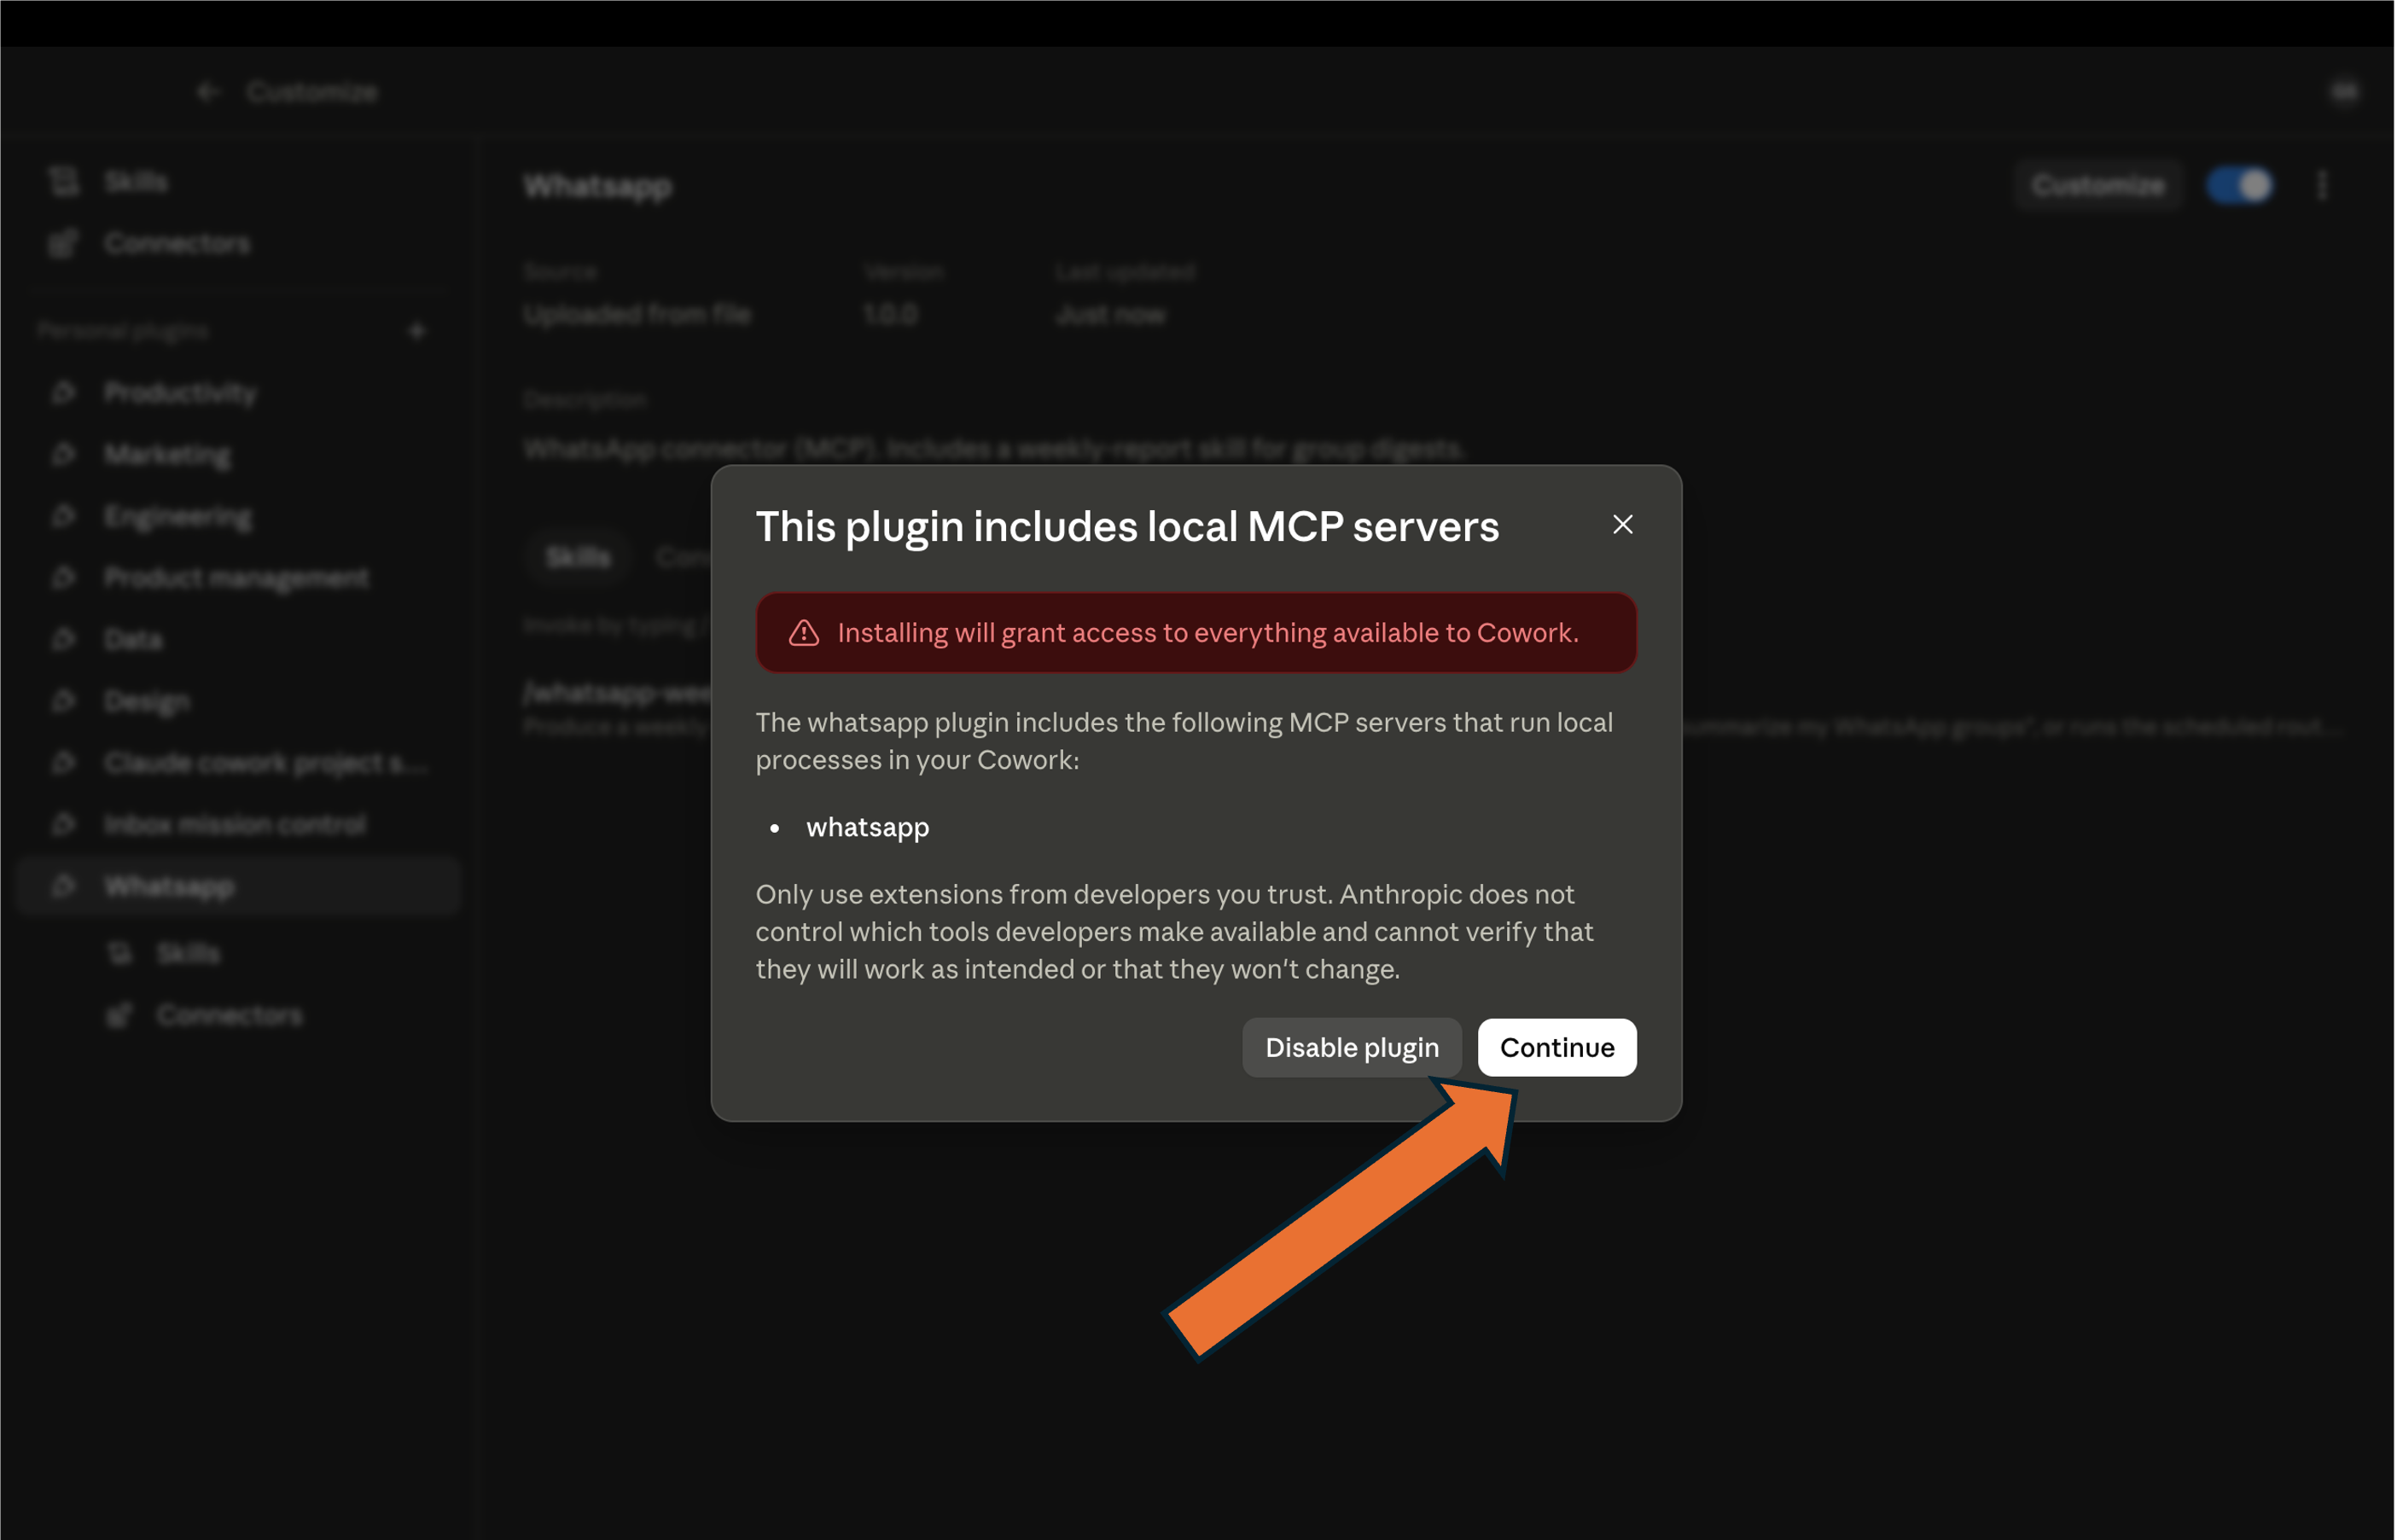Viewport: 2397px width, 1540px height.
Task: Click the Engineering plugin icon
Action: point(64,516)
